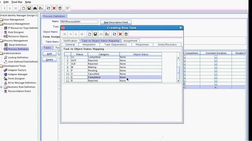Screen dimensions: 252x141
Task: Click the trash icon in Creating New Task toolbar
Action: [x=126, y=34]
